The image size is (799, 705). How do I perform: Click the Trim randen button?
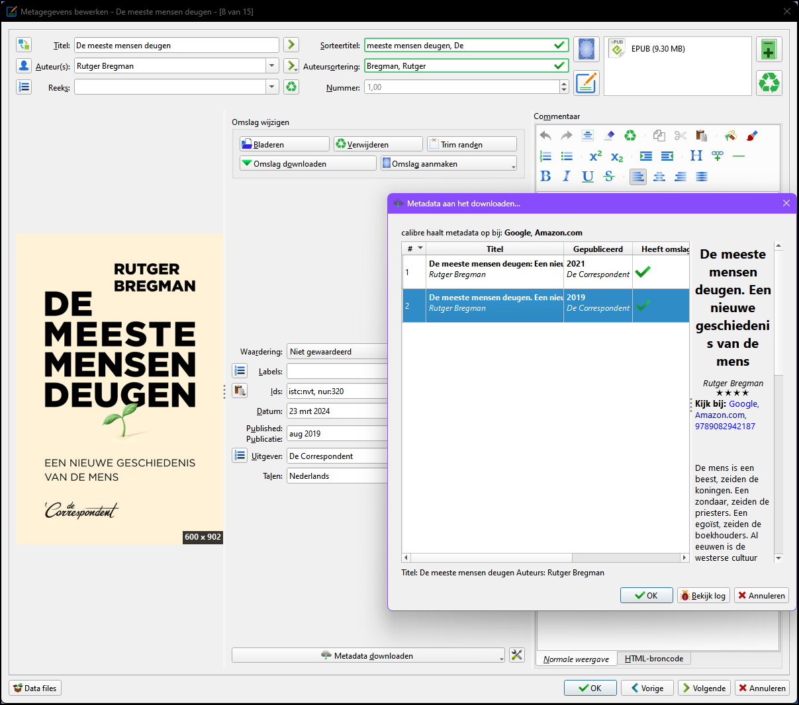point(472,144)
